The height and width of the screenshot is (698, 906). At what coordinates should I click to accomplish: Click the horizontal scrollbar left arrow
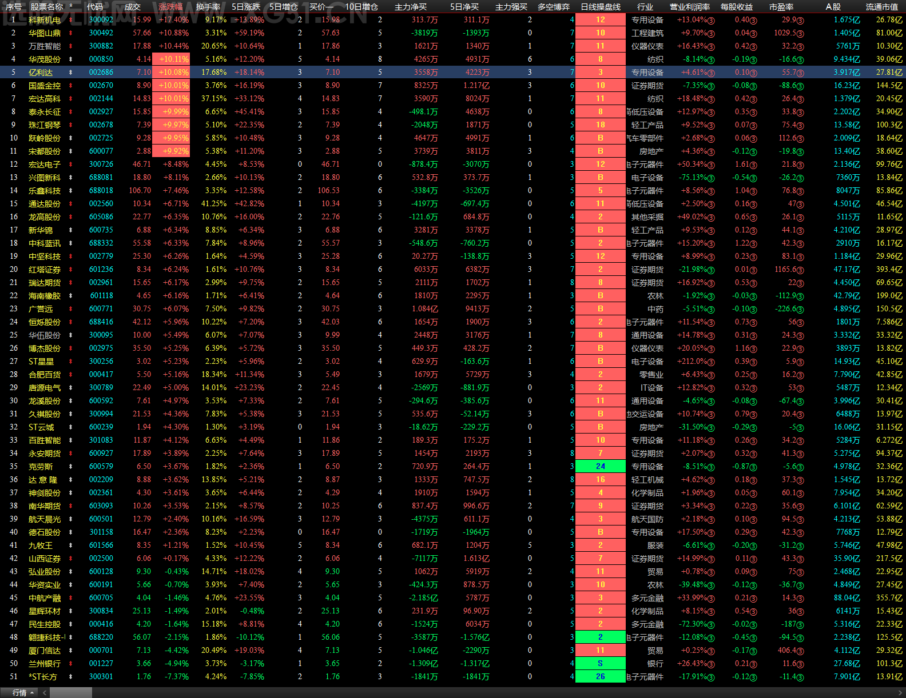45,693
